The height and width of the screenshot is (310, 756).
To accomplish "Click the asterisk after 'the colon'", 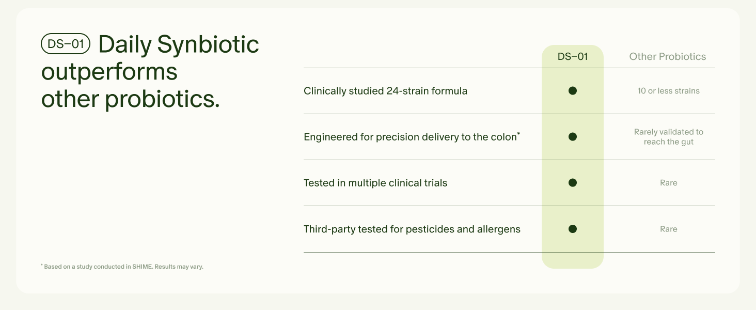I will click(518, 134).
